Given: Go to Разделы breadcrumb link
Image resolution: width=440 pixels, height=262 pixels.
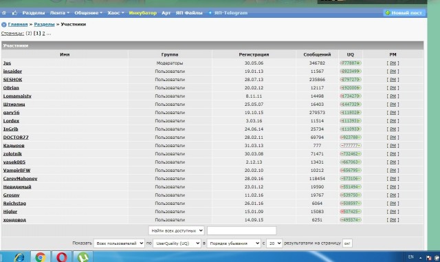Looking at the screenshot, I should point(44,25).
